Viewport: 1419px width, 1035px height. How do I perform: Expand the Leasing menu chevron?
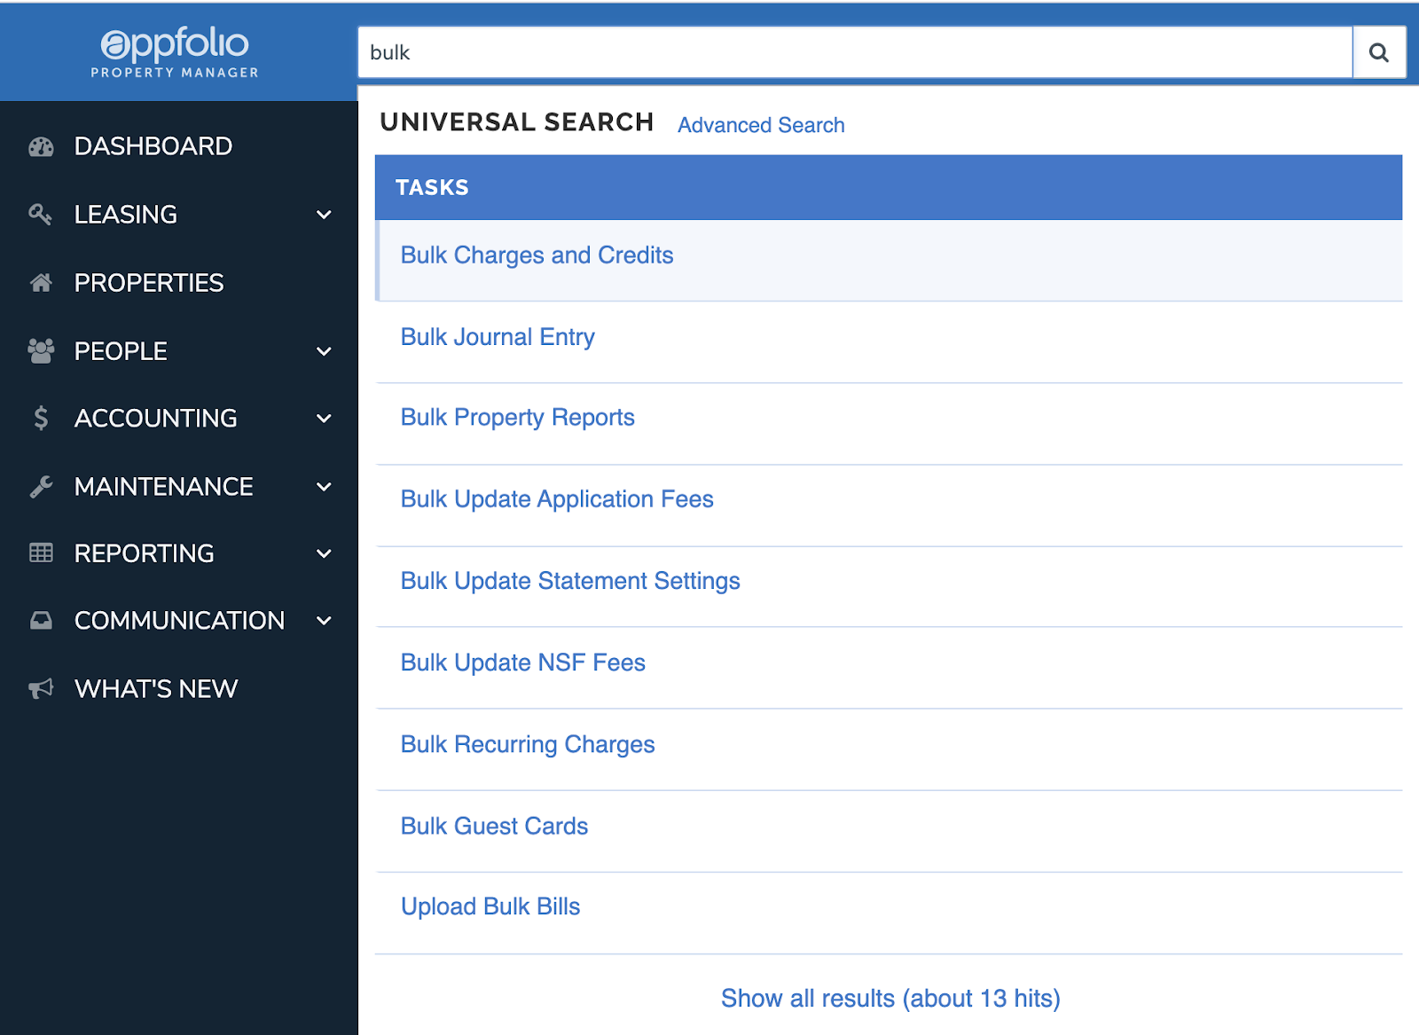click(323, 214)
